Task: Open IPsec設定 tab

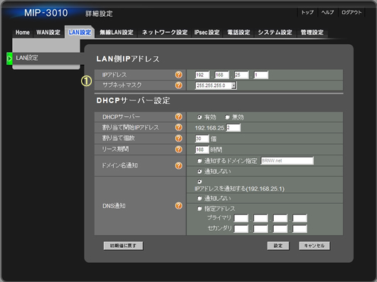Action: [x=207, y=32]
